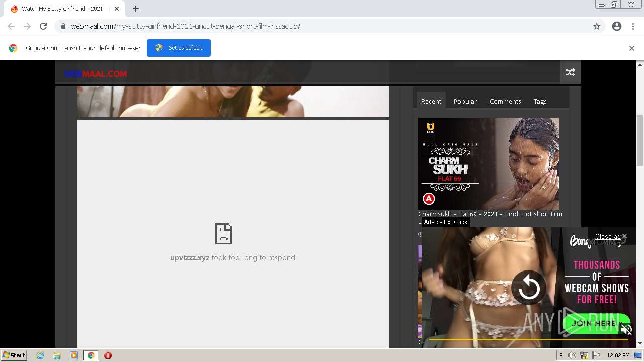Click the scrollbar up arrow
This screenshot has height=362, width=644.
click(640, 64)
